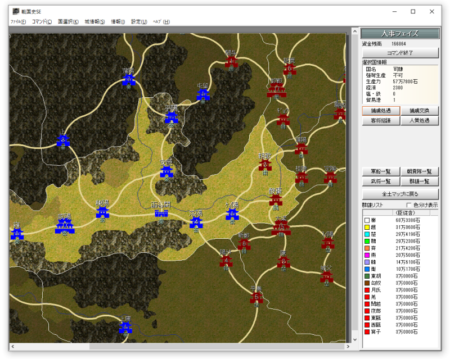Select the 上庸 blue castle icon
This screenshot has height=359, width=450.
[x=125, y=327]
